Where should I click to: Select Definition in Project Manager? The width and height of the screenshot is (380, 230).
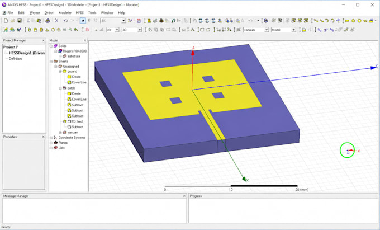(15, 58)
